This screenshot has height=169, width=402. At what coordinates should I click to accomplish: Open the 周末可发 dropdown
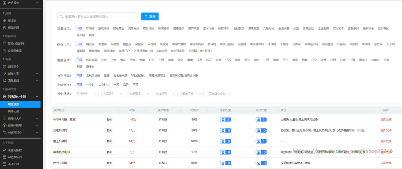192,94
